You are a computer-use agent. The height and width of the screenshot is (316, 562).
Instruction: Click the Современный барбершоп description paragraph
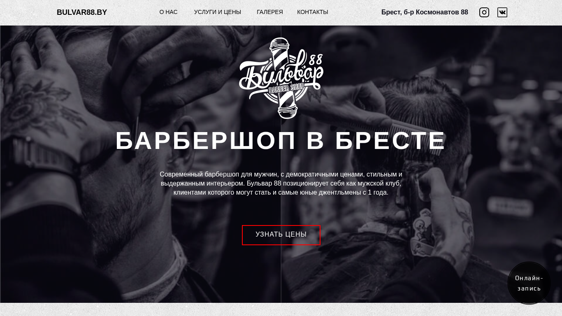click(281, 184)
